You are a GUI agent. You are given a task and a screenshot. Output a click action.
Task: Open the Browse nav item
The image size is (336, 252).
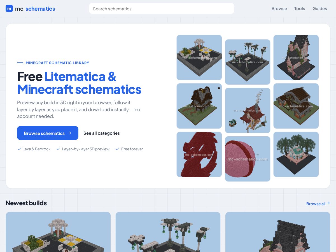[x=279, y=8]
